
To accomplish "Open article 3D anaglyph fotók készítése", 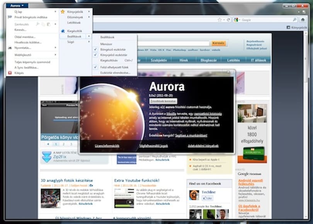I will point(67,180).
